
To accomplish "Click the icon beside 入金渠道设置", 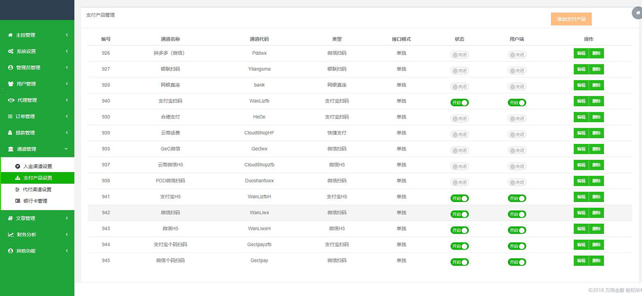I will tap(18, 167).
